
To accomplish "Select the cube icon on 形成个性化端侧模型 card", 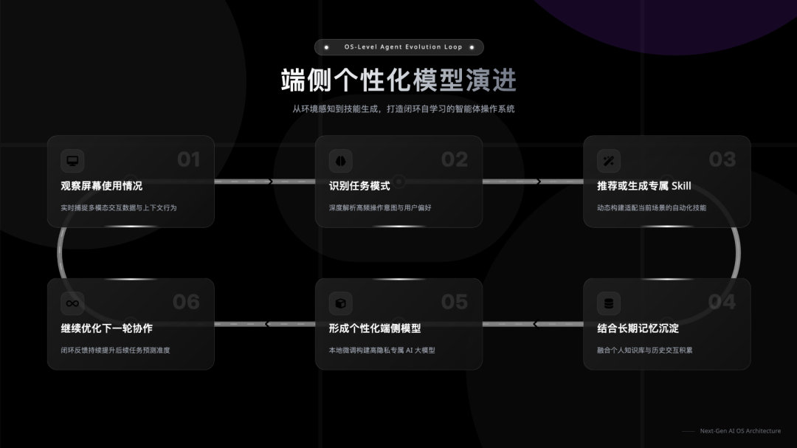I will pyautogui.click(x=339, y=303).
